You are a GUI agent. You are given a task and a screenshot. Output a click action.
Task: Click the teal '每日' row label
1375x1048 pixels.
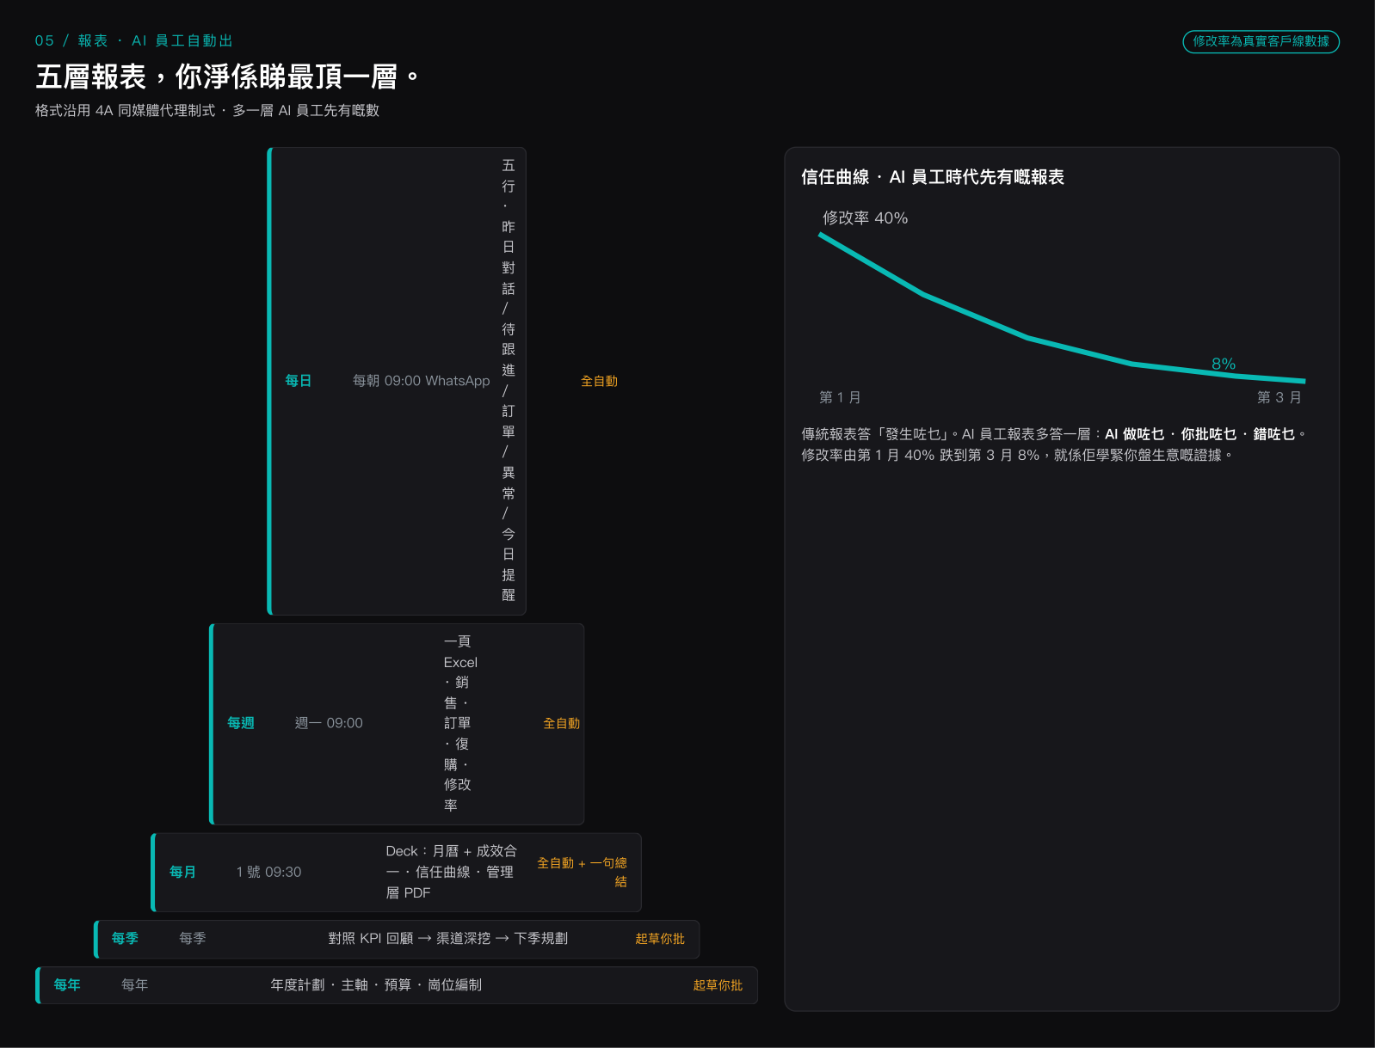point(299,381)
